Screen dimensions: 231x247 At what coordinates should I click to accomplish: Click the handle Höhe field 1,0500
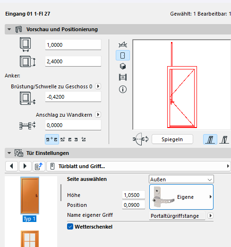point(134,195)
